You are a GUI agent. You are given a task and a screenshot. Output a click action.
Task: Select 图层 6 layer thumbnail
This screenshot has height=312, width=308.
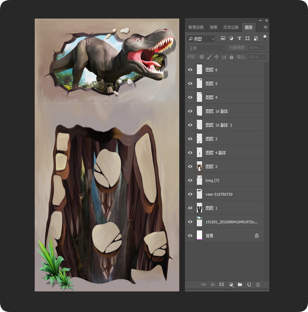(200, 69)
